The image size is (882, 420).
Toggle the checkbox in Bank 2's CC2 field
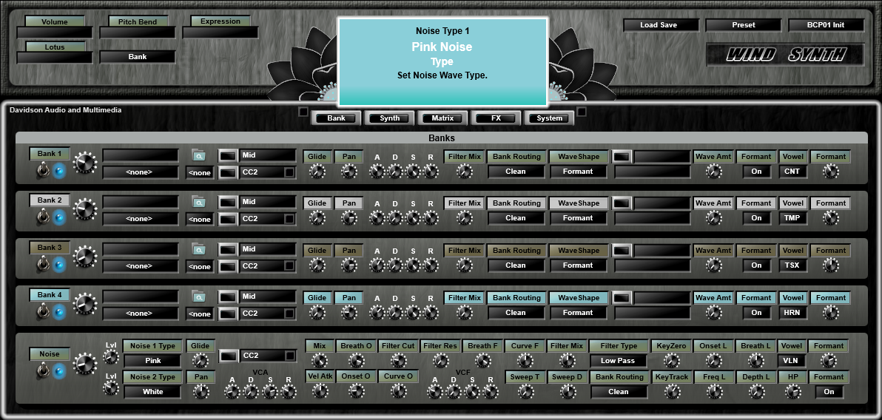289,219
